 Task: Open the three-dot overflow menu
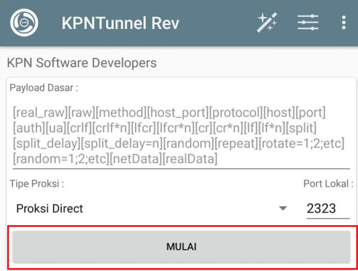tap(344, 23)
